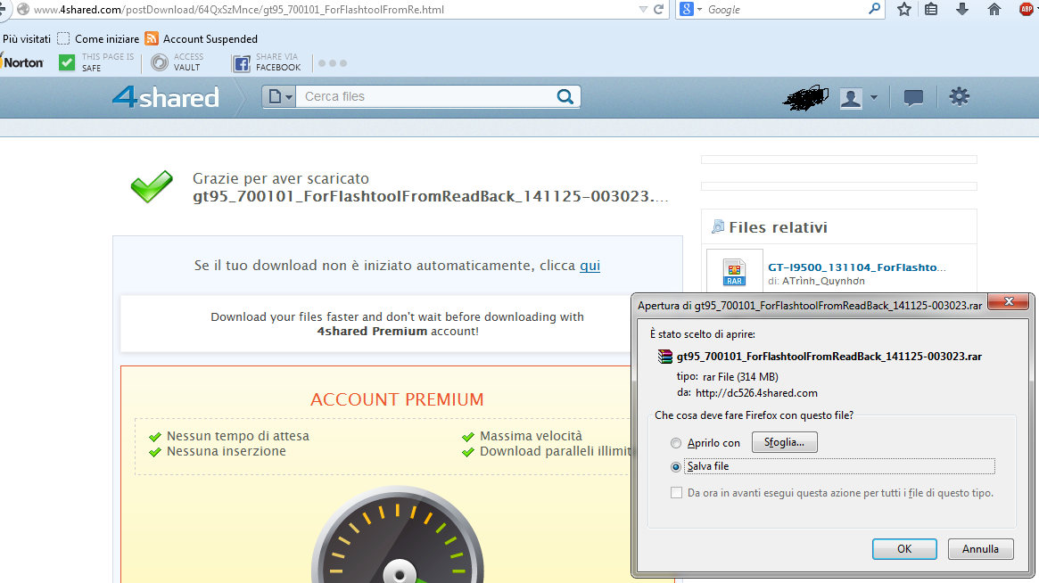This screenshot has height=583, width=1039.
Task: Click the Adblock Plus icon
Action: 1027,10
